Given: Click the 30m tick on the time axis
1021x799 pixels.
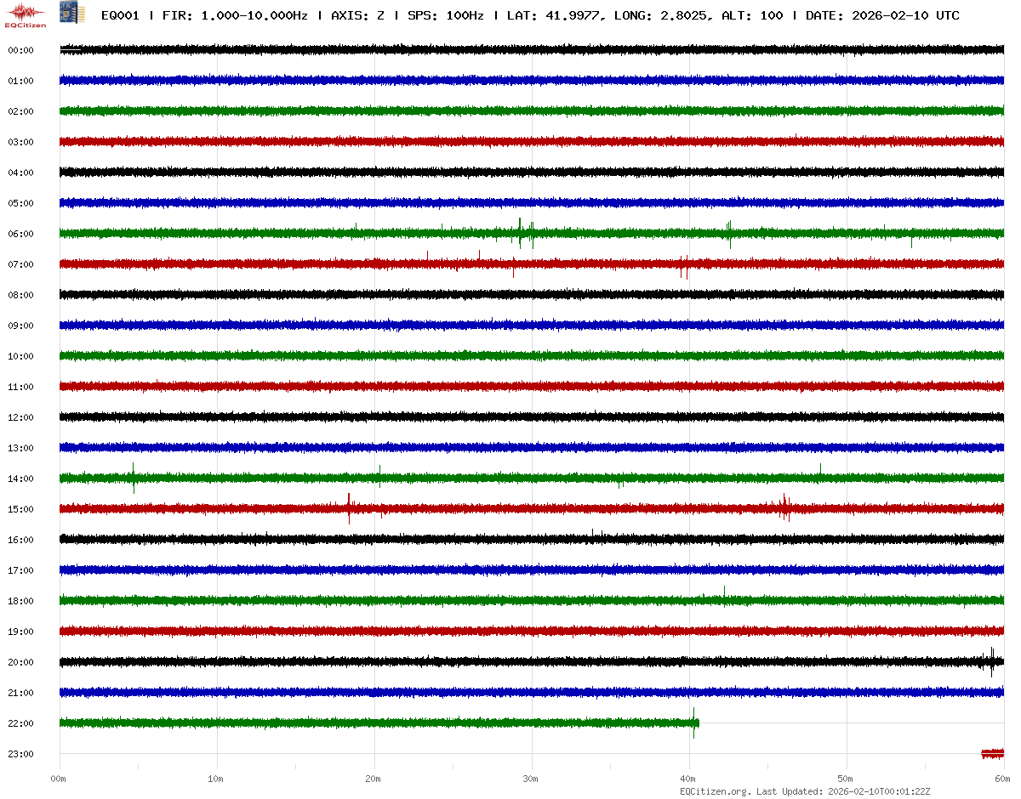Looking at the screenshot, I should coord(531,779).
